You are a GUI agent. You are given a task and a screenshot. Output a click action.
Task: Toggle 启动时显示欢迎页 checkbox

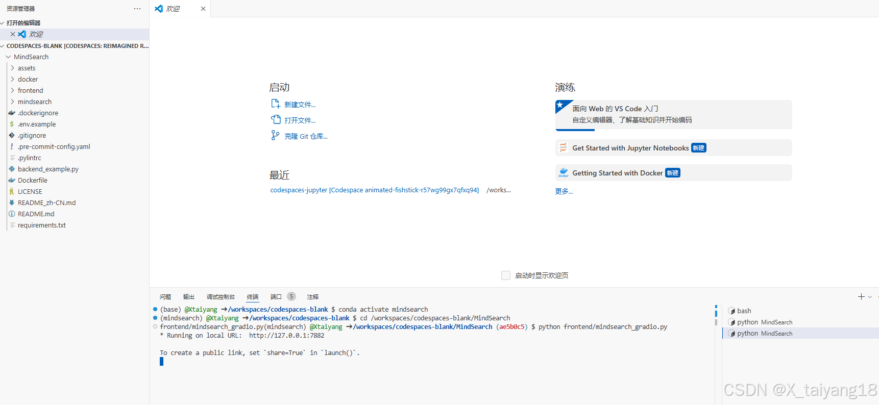pyautogui.click(x=506, y=275)
